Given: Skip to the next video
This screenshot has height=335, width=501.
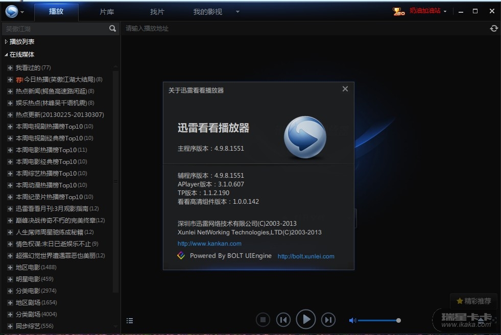Looking at the screenshot, I should tap(328, 319).
